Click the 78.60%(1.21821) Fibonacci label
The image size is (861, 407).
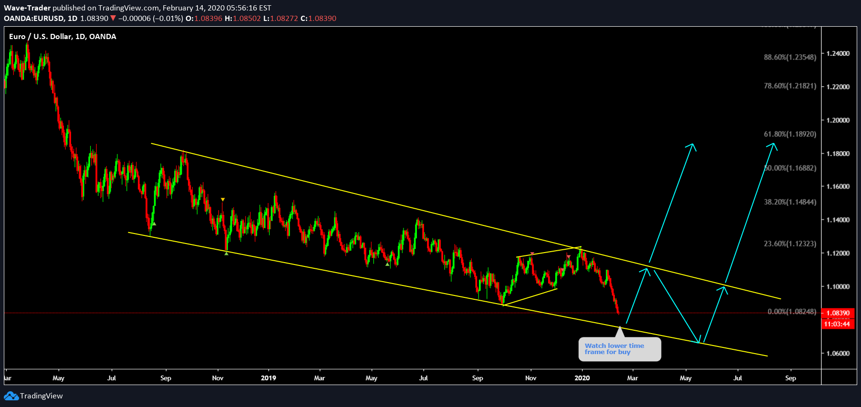tap(790, 86)
